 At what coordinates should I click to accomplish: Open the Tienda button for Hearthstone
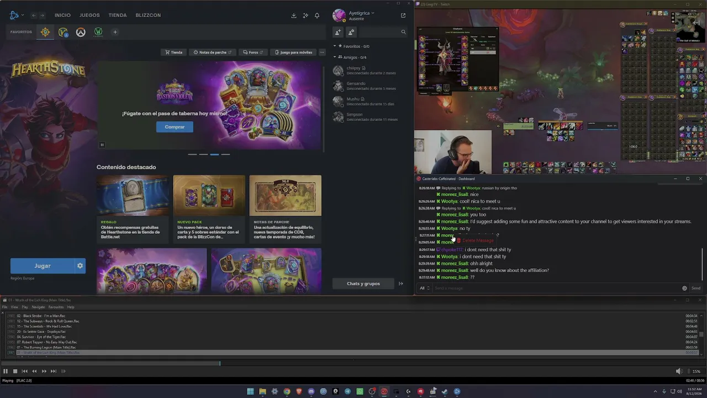pos(173,53)
